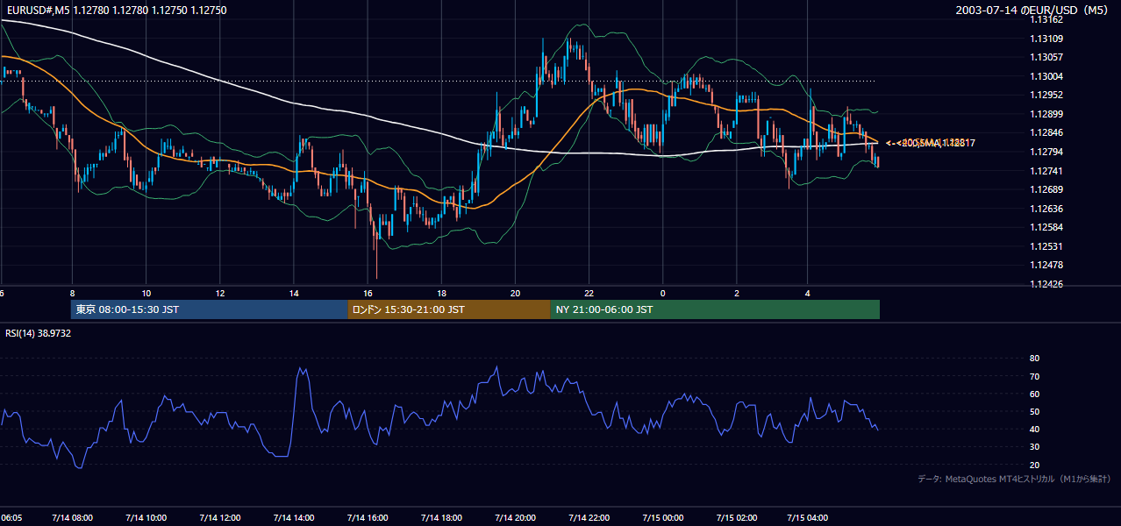The width and height of the screenshot is (1121, 526).
Task: Click hour label 12 under price chart
Action: click(x=219, y=293)
